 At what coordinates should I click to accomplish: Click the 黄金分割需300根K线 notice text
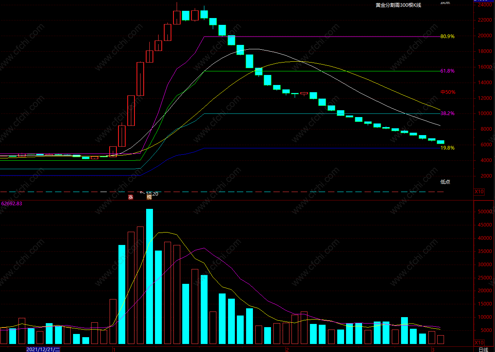(x=398, y=5)
